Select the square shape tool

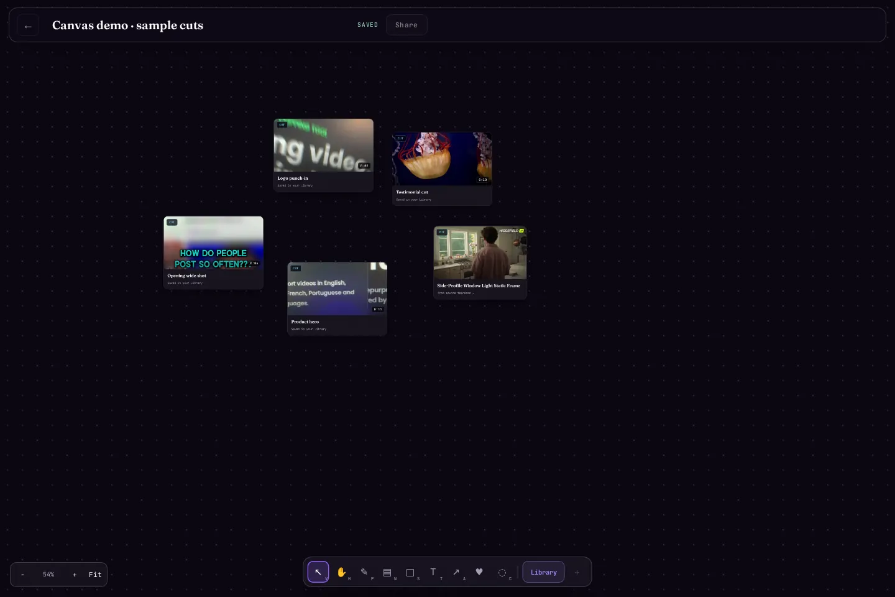[x=410, y=572]
